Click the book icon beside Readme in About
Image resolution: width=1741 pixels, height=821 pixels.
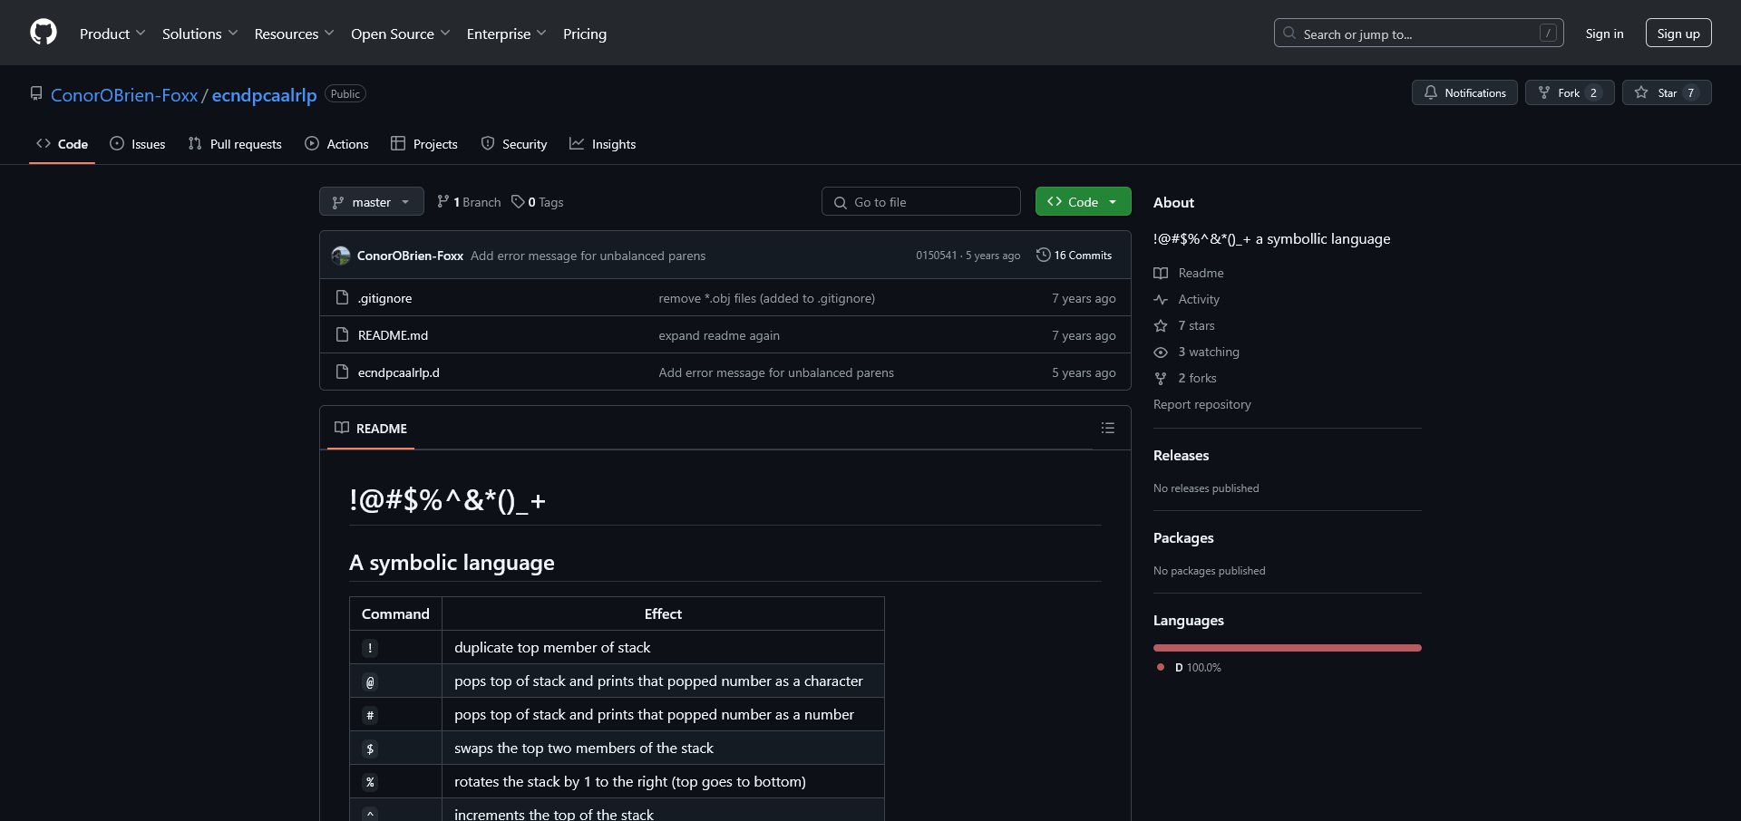tap(1161, 273)
